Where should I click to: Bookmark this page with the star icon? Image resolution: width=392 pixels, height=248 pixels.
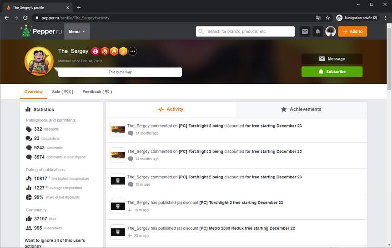327,18
